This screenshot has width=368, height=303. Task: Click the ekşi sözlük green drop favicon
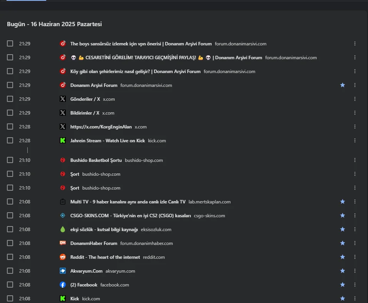(63, 230)
